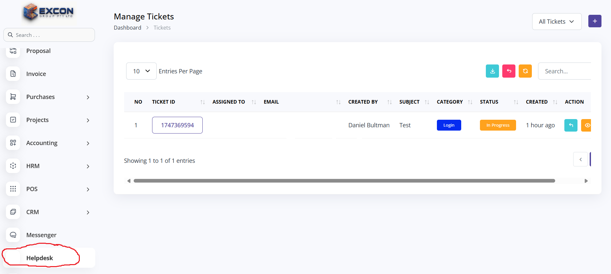Viewport: 611px width, 274px height.
Task: Expand the Purchases submenu
Action: coord(88,97)
